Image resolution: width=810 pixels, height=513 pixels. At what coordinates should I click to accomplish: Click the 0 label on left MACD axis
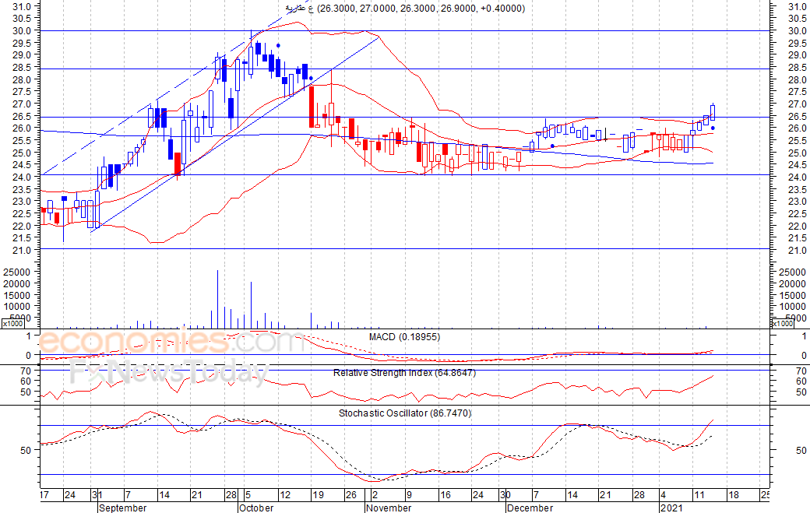(28, 356)
